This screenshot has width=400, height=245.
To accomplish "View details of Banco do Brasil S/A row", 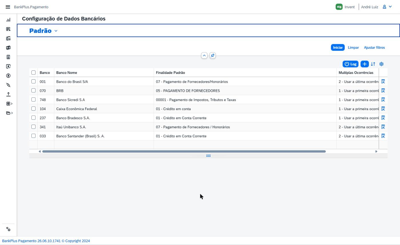I will tap(383, 82).
